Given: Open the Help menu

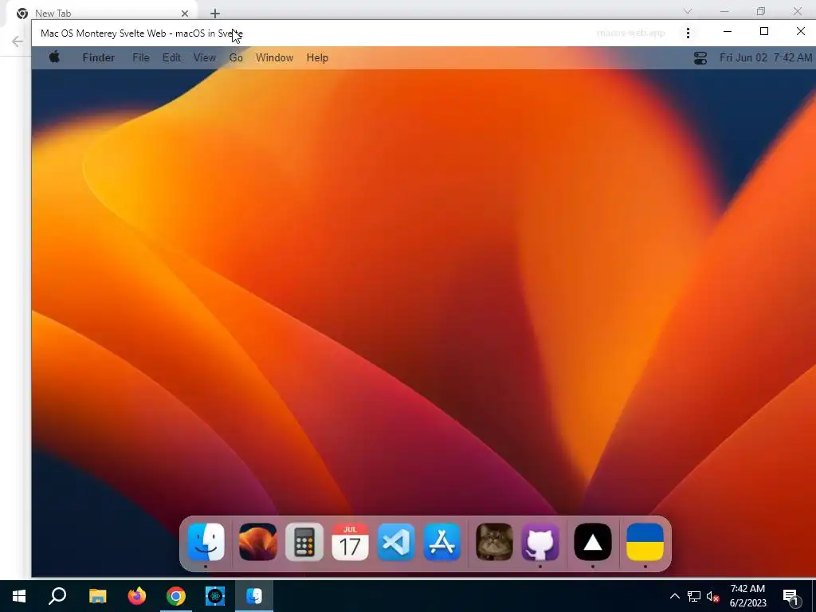Looking at the screenshot, I should click(317, 57).
